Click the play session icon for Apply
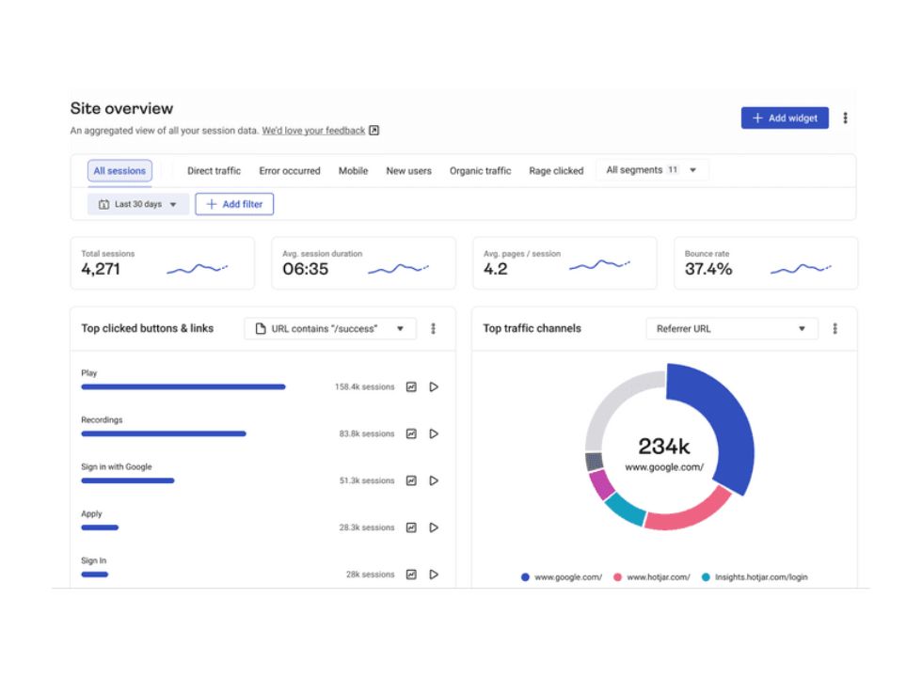 pyautogui.click(x=434, y=527)
